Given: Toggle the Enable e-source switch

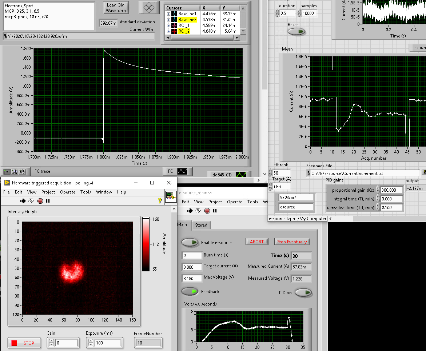Looking at the screenshot, I should pos(190,242).
